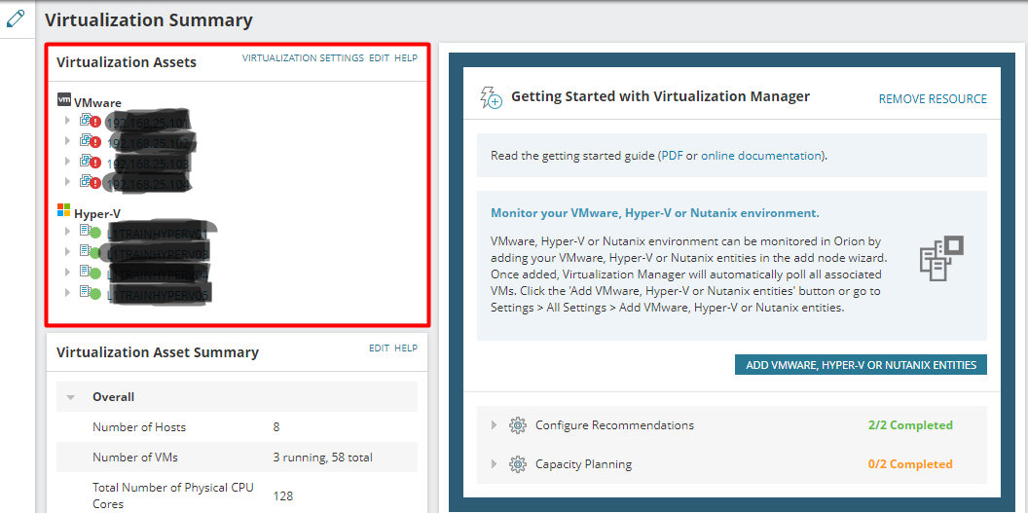The height and width of the screenshot is (513, 1028).
Task: Click the 192.168.25.103 node link
Action: [x=148, y=162]
